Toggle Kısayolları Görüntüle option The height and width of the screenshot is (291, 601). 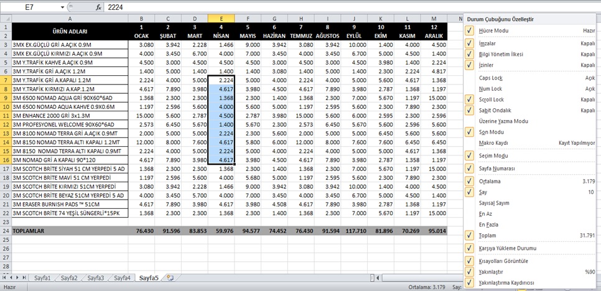click(531, 261)
